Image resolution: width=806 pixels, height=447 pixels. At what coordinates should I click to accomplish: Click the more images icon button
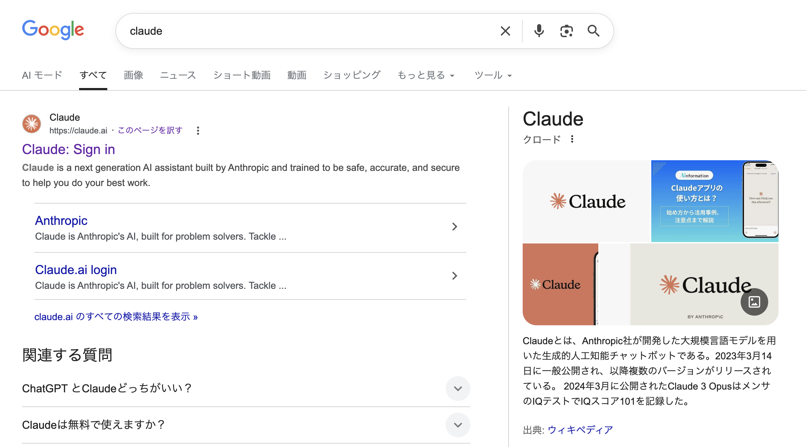pyautogui.click(x=754, y=302)
